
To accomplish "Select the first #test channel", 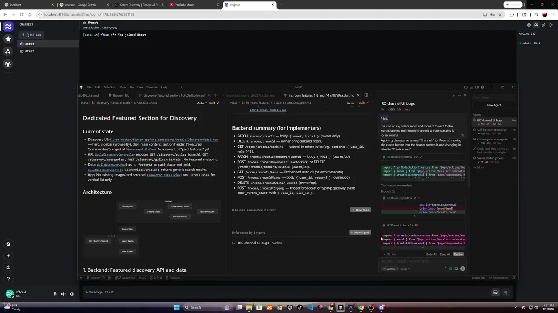I will [47, 43].
